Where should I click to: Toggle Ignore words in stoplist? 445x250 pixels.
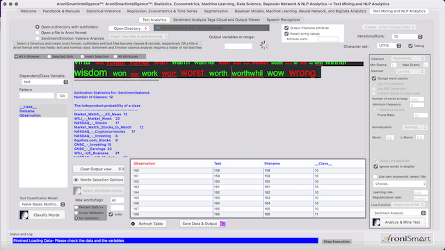tap(375, 167)
